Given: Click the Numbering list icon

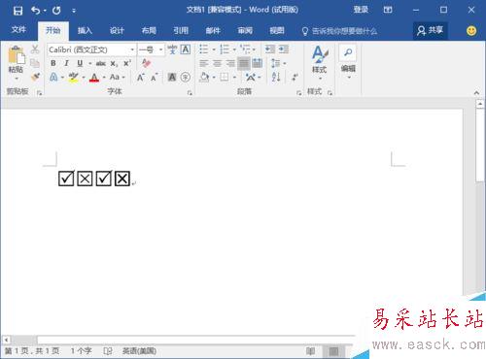Looking at the screenshot, I should pyautogui.click(x=225, y=49).
